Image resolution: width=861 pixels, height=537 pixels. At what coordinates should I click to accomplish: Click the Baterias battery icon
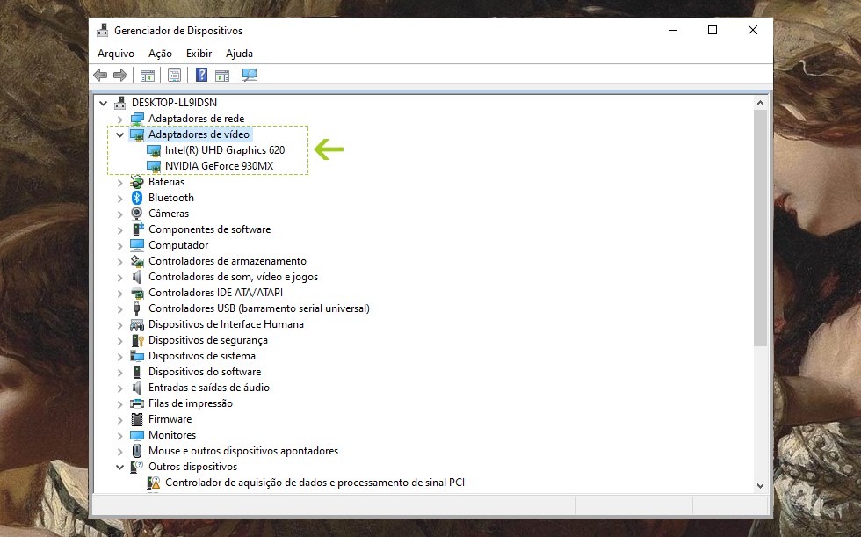click(x=137, y=182)
